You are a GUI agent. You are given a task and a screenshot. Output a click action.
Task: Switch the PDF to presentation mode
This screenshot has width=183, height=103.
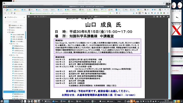tap(154, 17)
